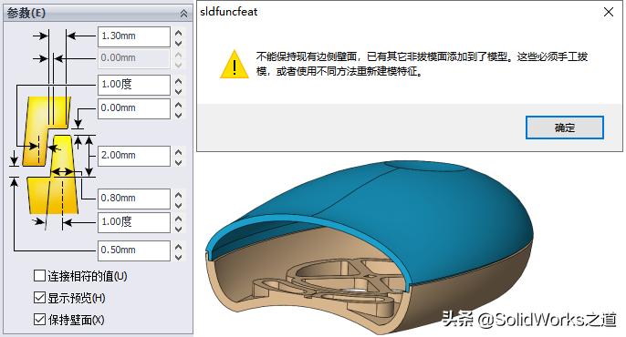Close the sldfuncfeat warning dialog
This screenshot has height=337, width=626.
point(609,12)
